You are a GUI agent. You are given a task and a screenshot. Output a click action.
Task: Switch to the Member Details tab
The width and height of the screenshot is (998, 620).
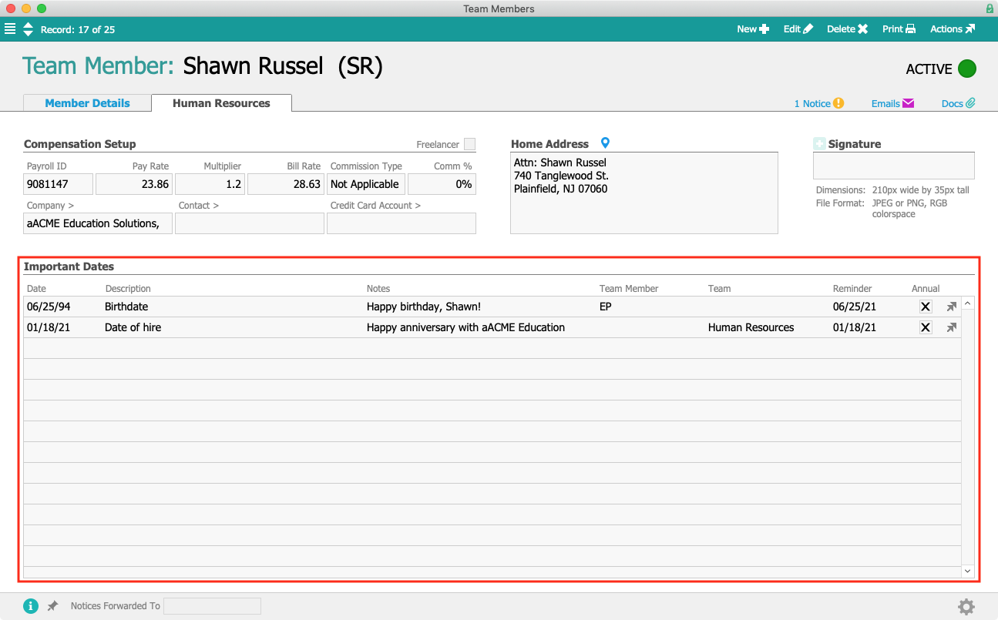(x=87, y=103)
